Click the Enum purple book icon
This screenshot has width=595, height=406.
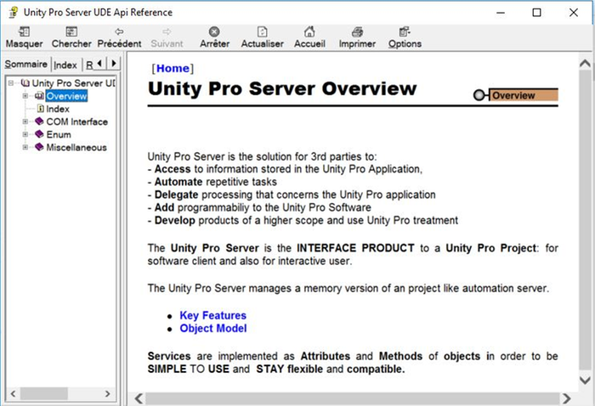coord(39,134)
